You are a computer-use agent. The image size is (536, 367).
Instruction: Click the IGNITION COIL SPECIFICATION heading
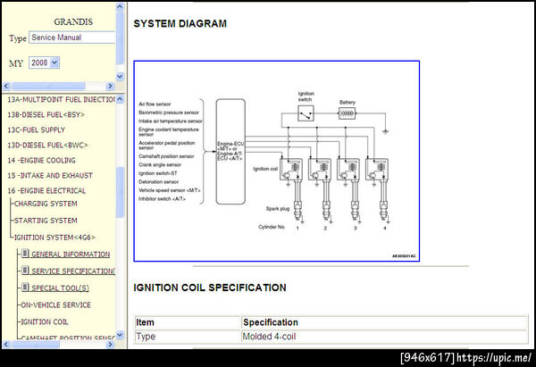click(210, 288)
